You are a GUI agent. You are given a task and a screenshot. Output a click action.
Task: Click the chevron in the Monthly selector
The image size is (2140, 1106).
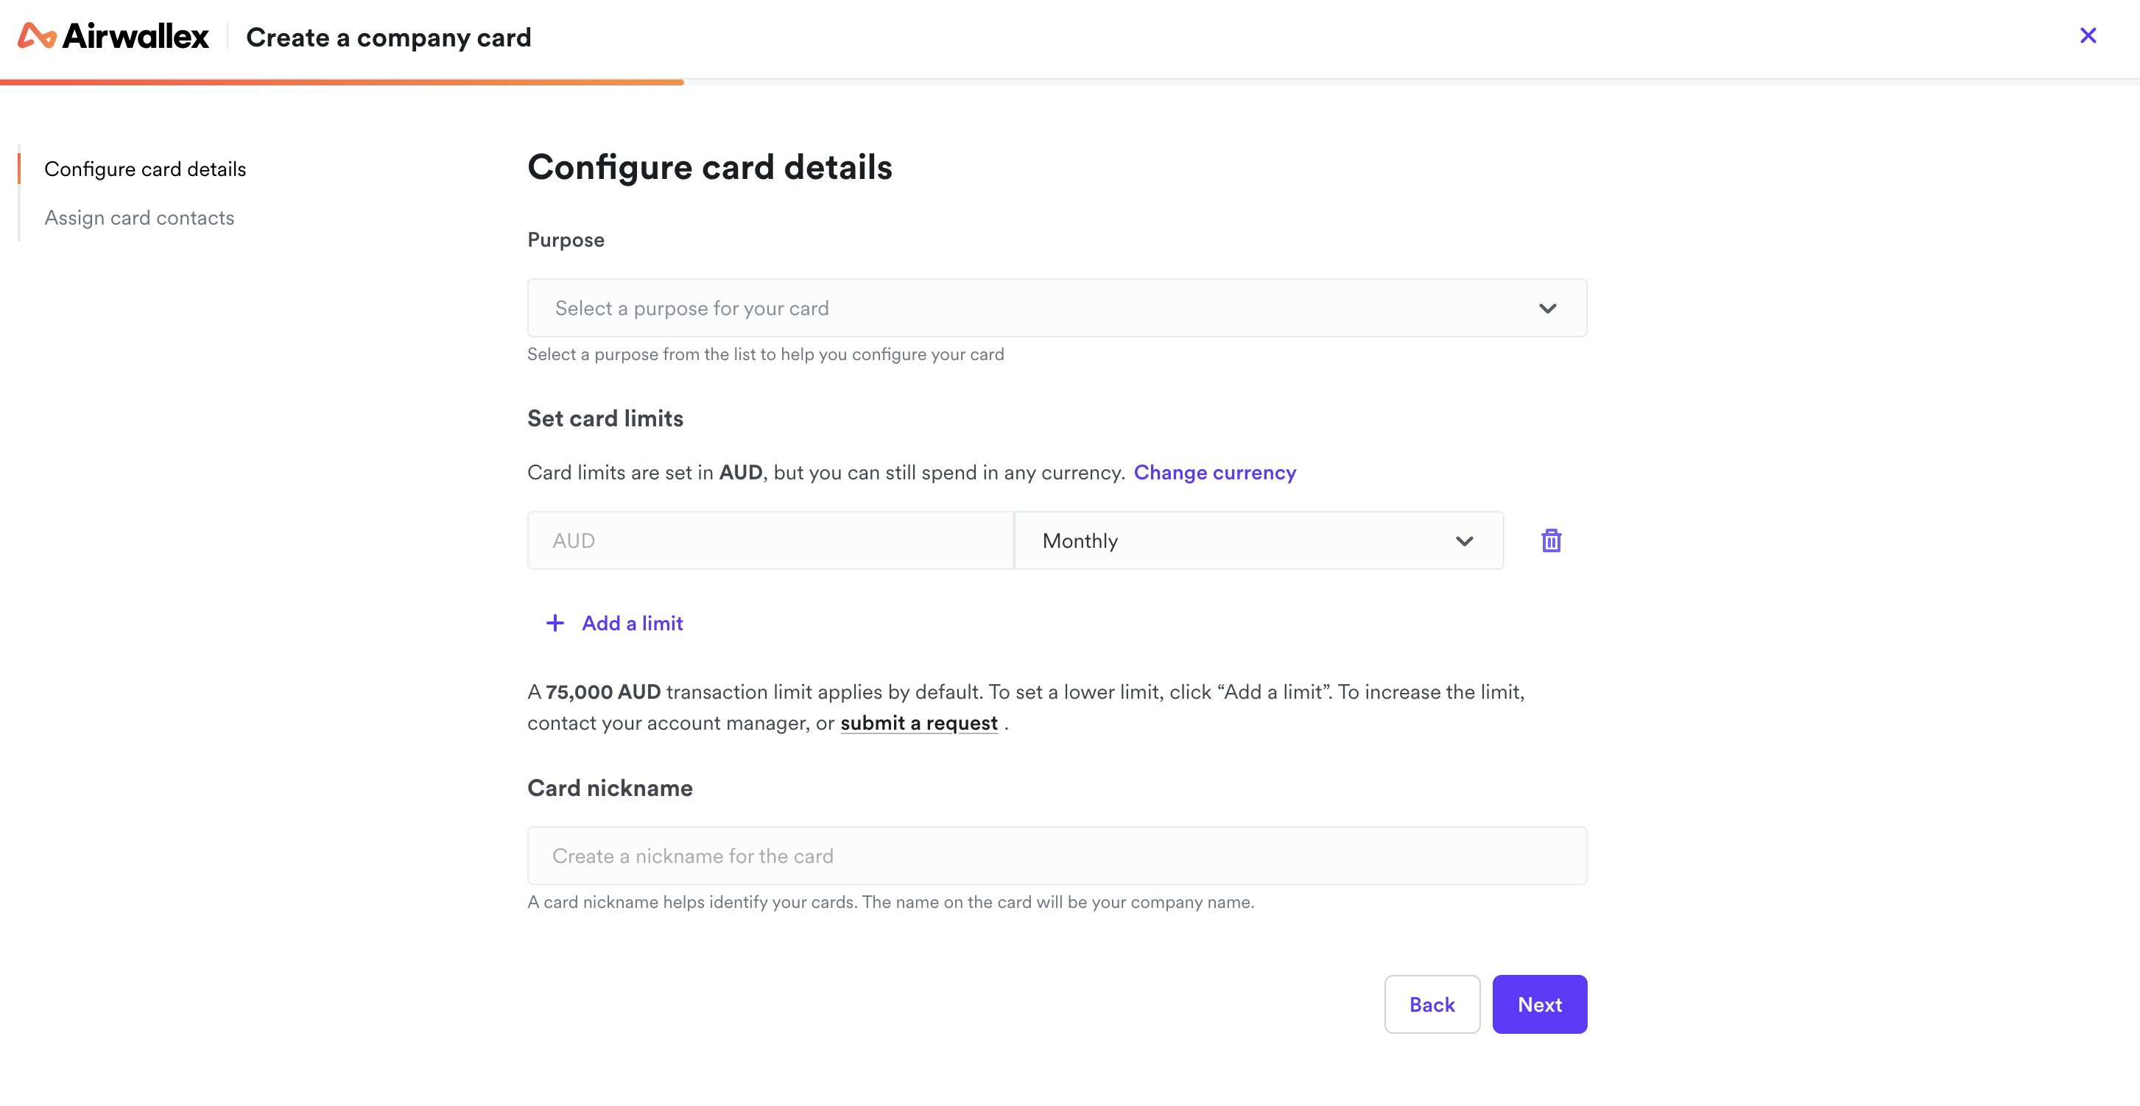click(x=1464, y=541)
